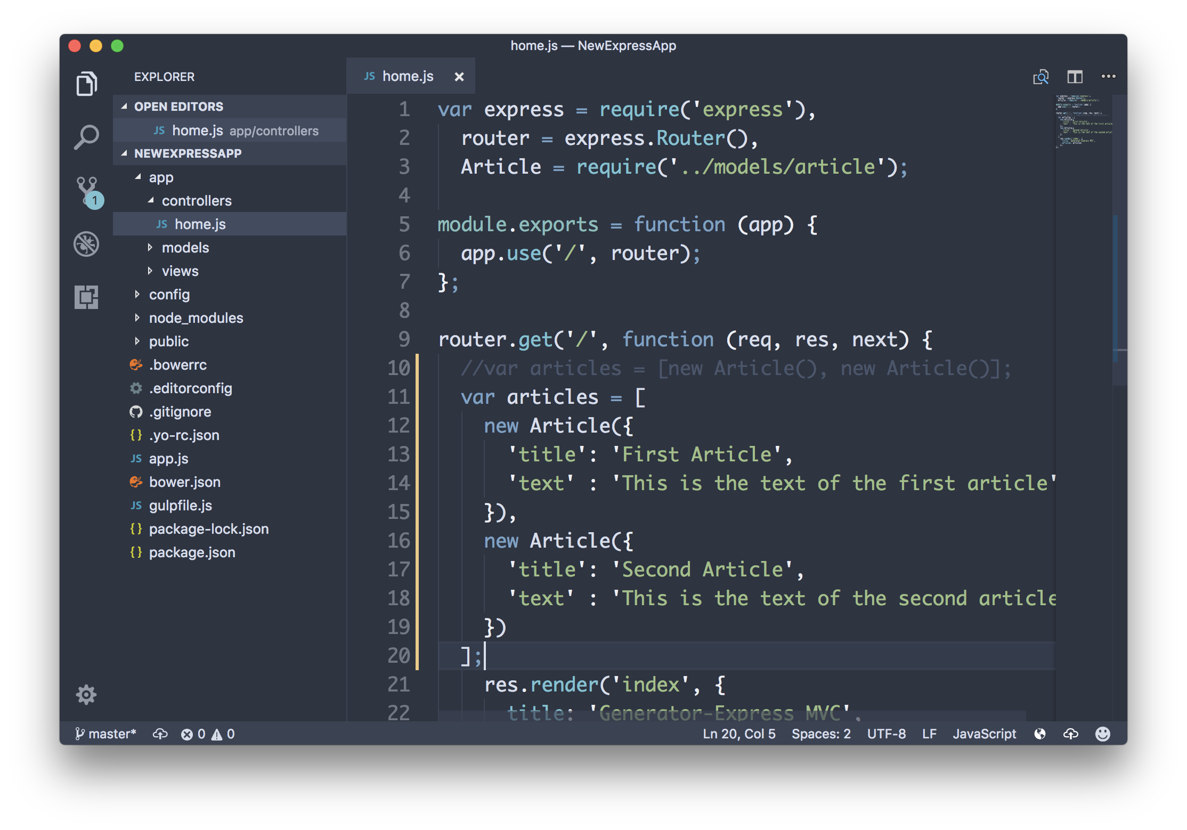Click the EXPLORER panel title
Image resolution: width=1187 pixels, height=830 pixels.
[x=164, y=77]
